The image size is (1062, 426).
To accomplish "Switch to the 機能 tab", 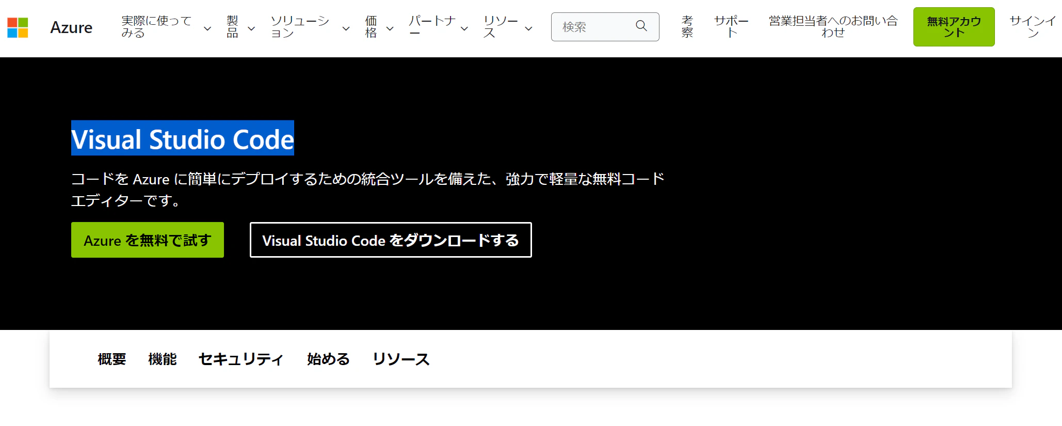I will [x=163, y=359].
